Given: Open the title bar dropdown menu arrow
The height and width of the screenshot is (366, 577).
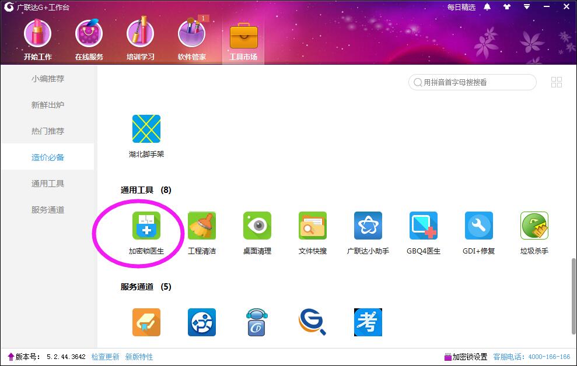Looking at the screenshot, I should click(527, 6).
